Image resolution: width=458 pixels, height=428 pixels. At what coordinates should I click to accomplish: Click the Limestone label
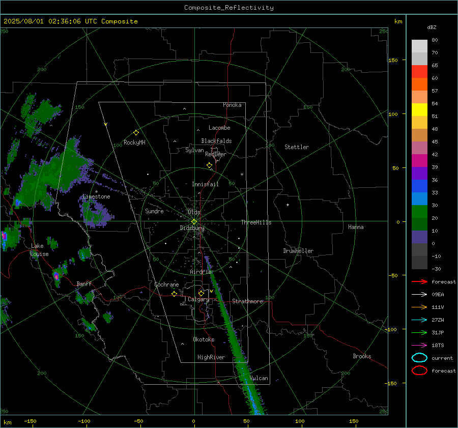pos(96,197)
